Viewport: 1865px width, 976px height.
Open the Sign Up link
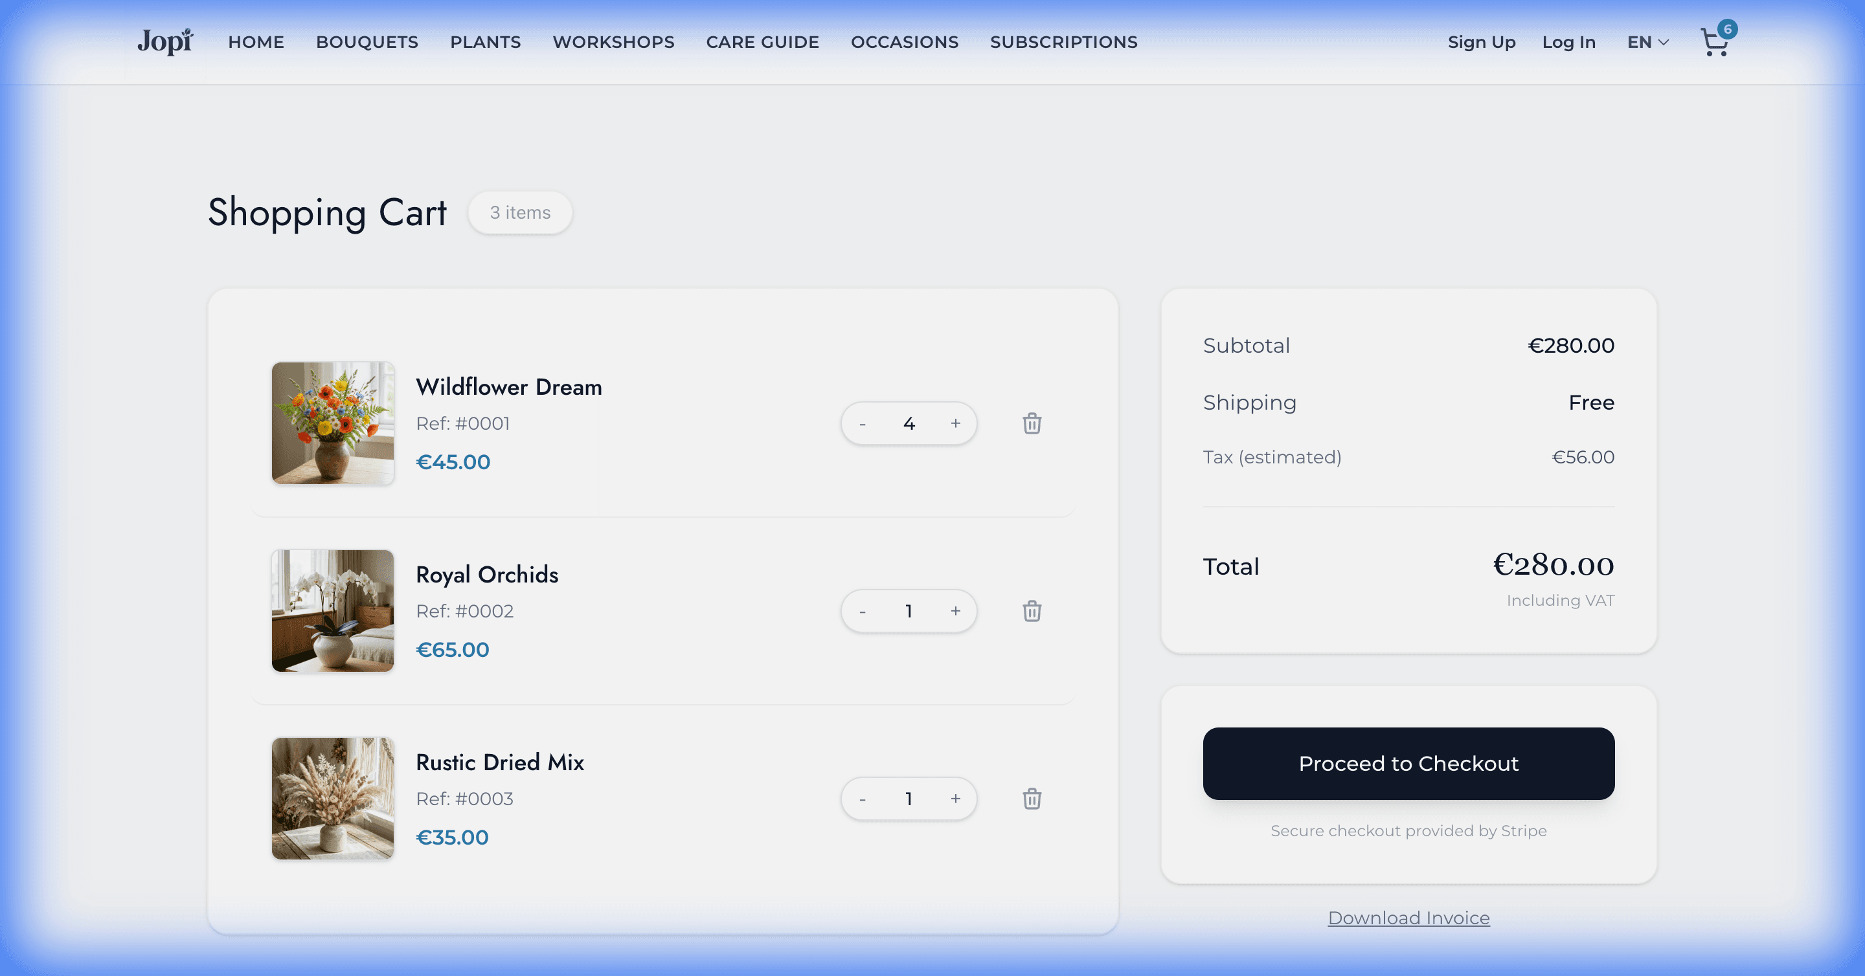click(x=1481, y=43)
